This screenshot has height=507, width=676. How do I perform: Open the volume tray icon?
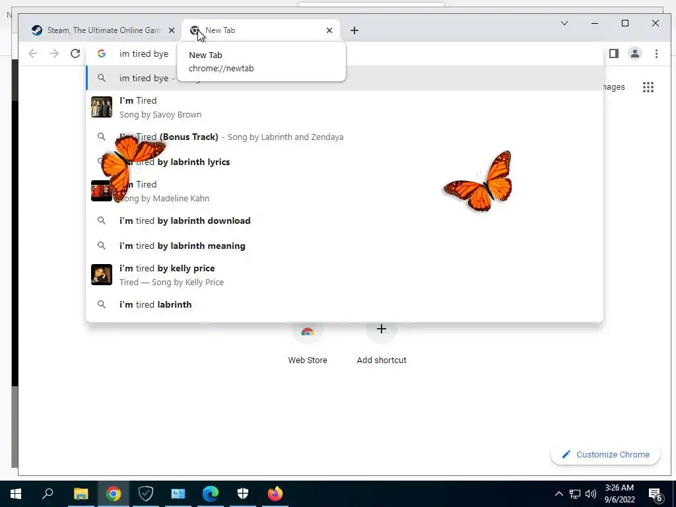[x=591, y=494]
